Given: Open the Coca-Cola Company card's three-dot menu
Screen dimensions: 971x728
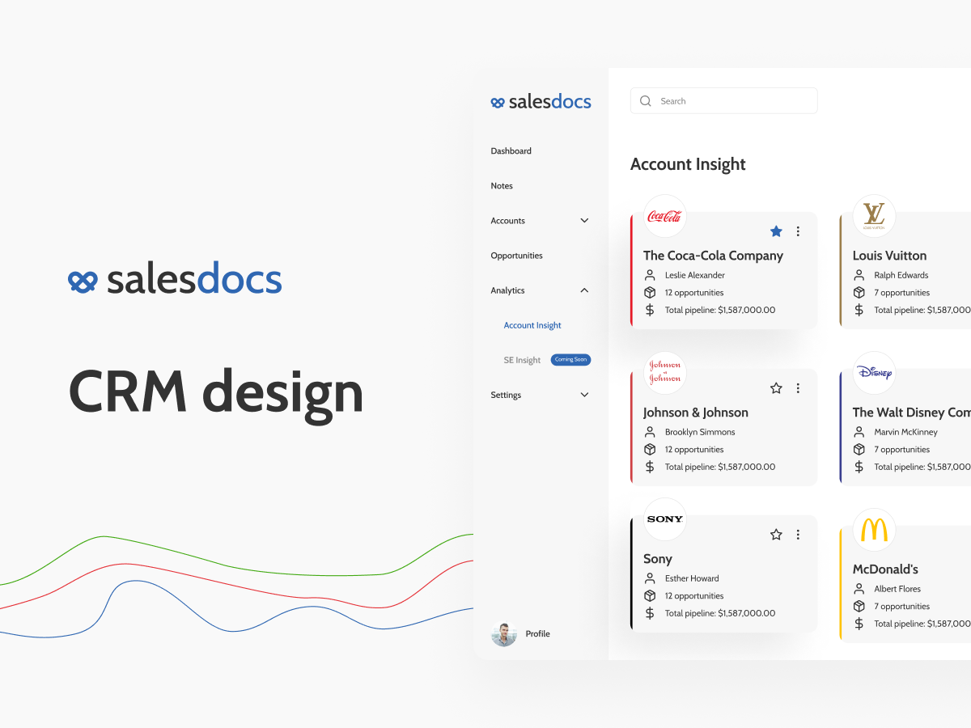Looking at the screenshot, I should click(x=798, y=231).
